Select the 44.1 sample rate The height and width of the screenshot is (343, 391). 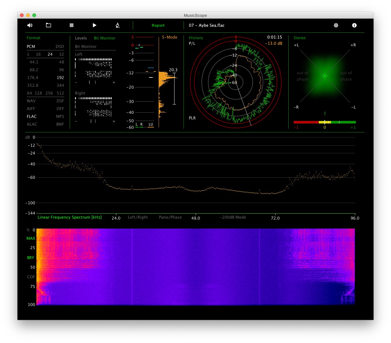pyautogui.click(x=34, y=62)
